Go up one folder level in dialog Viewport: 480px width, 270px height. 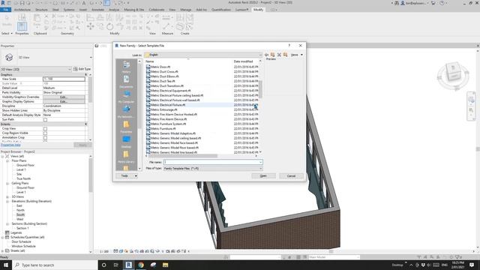tap(272, 55)
